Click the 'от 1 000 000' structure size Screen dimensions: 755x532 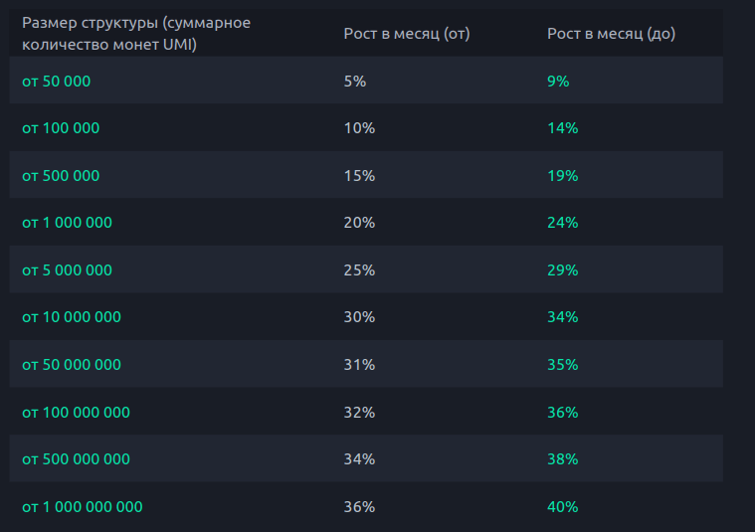[67, 223]
